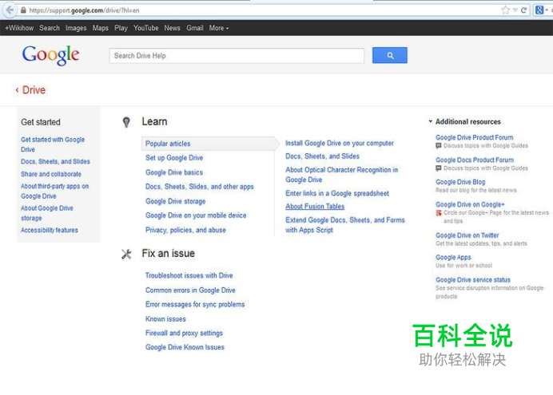Select Privacy, policies, and abuse category
Image resolution: width=553 pixels, height=395 pixels.
point(185,230)
